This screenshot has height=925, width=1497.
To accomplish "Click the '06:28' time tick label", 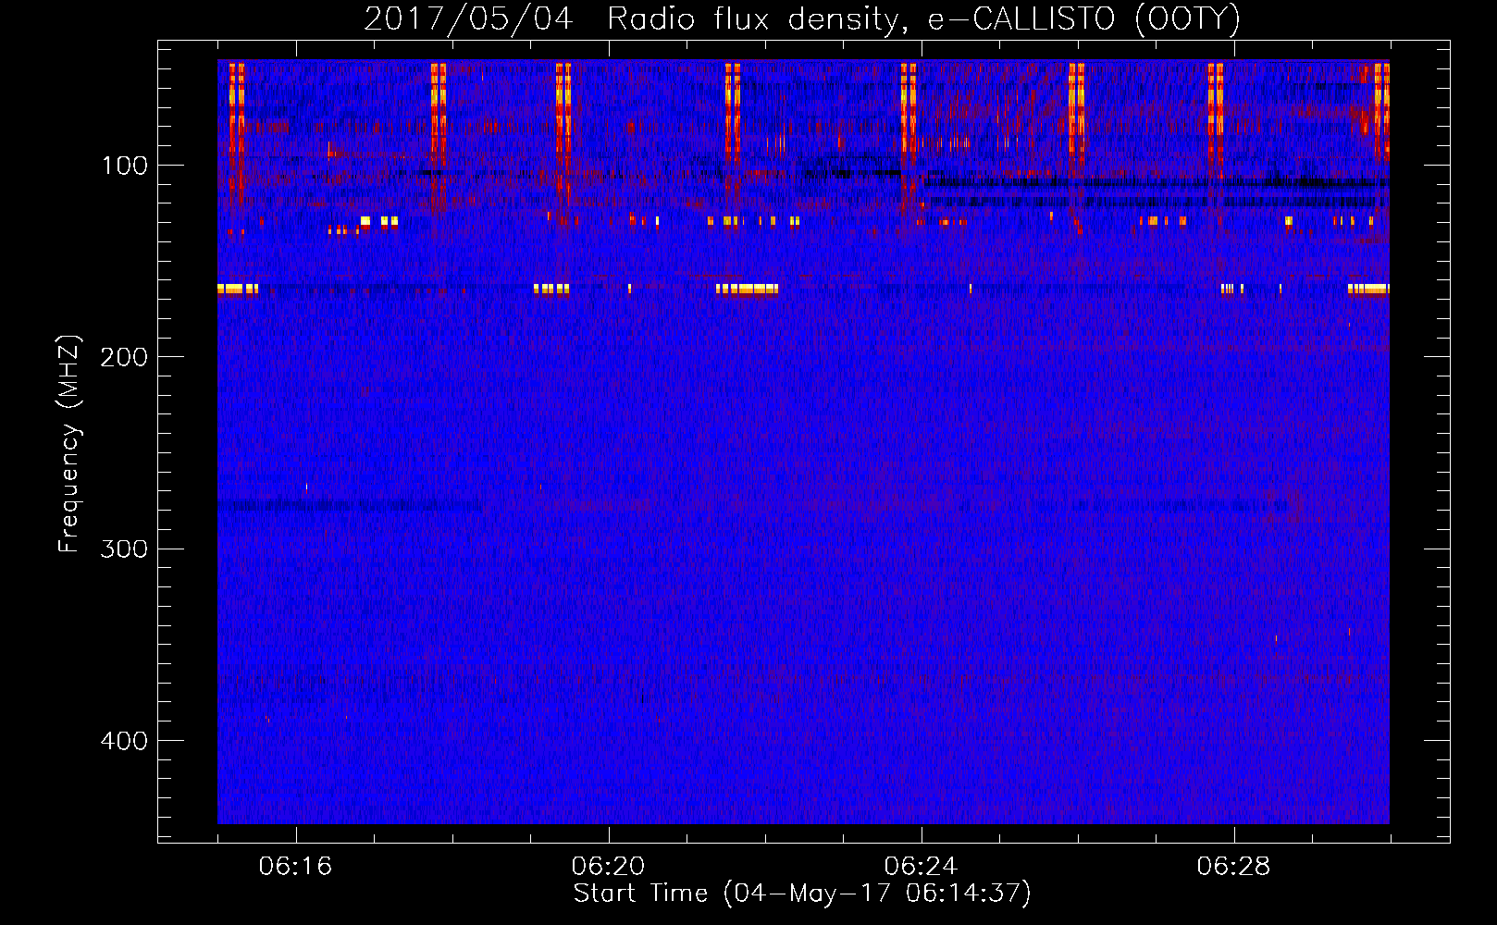I will tap(1233, 867).
